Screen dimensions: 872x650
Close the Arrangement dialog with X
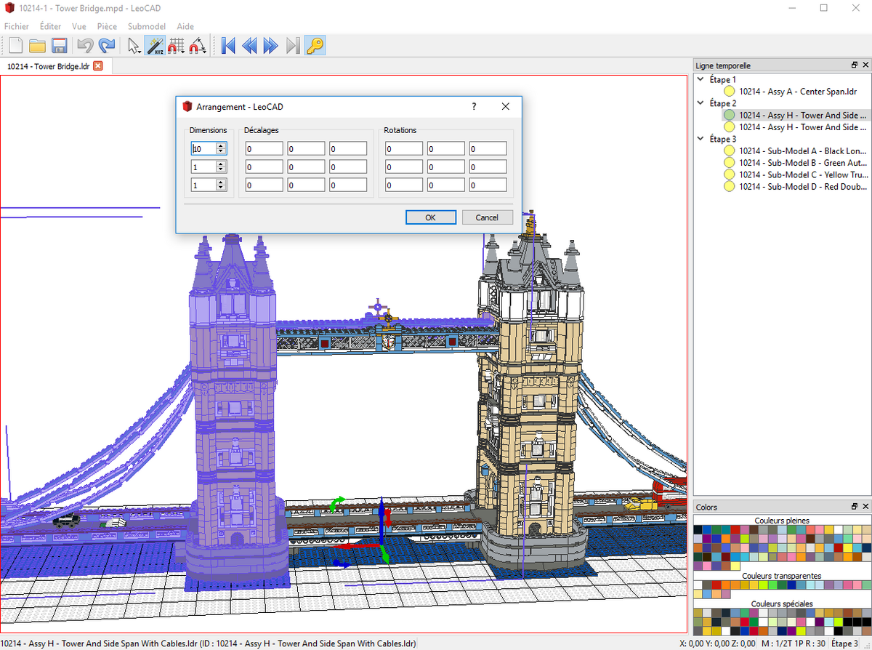pyautogui.click(x=506, y=106)
